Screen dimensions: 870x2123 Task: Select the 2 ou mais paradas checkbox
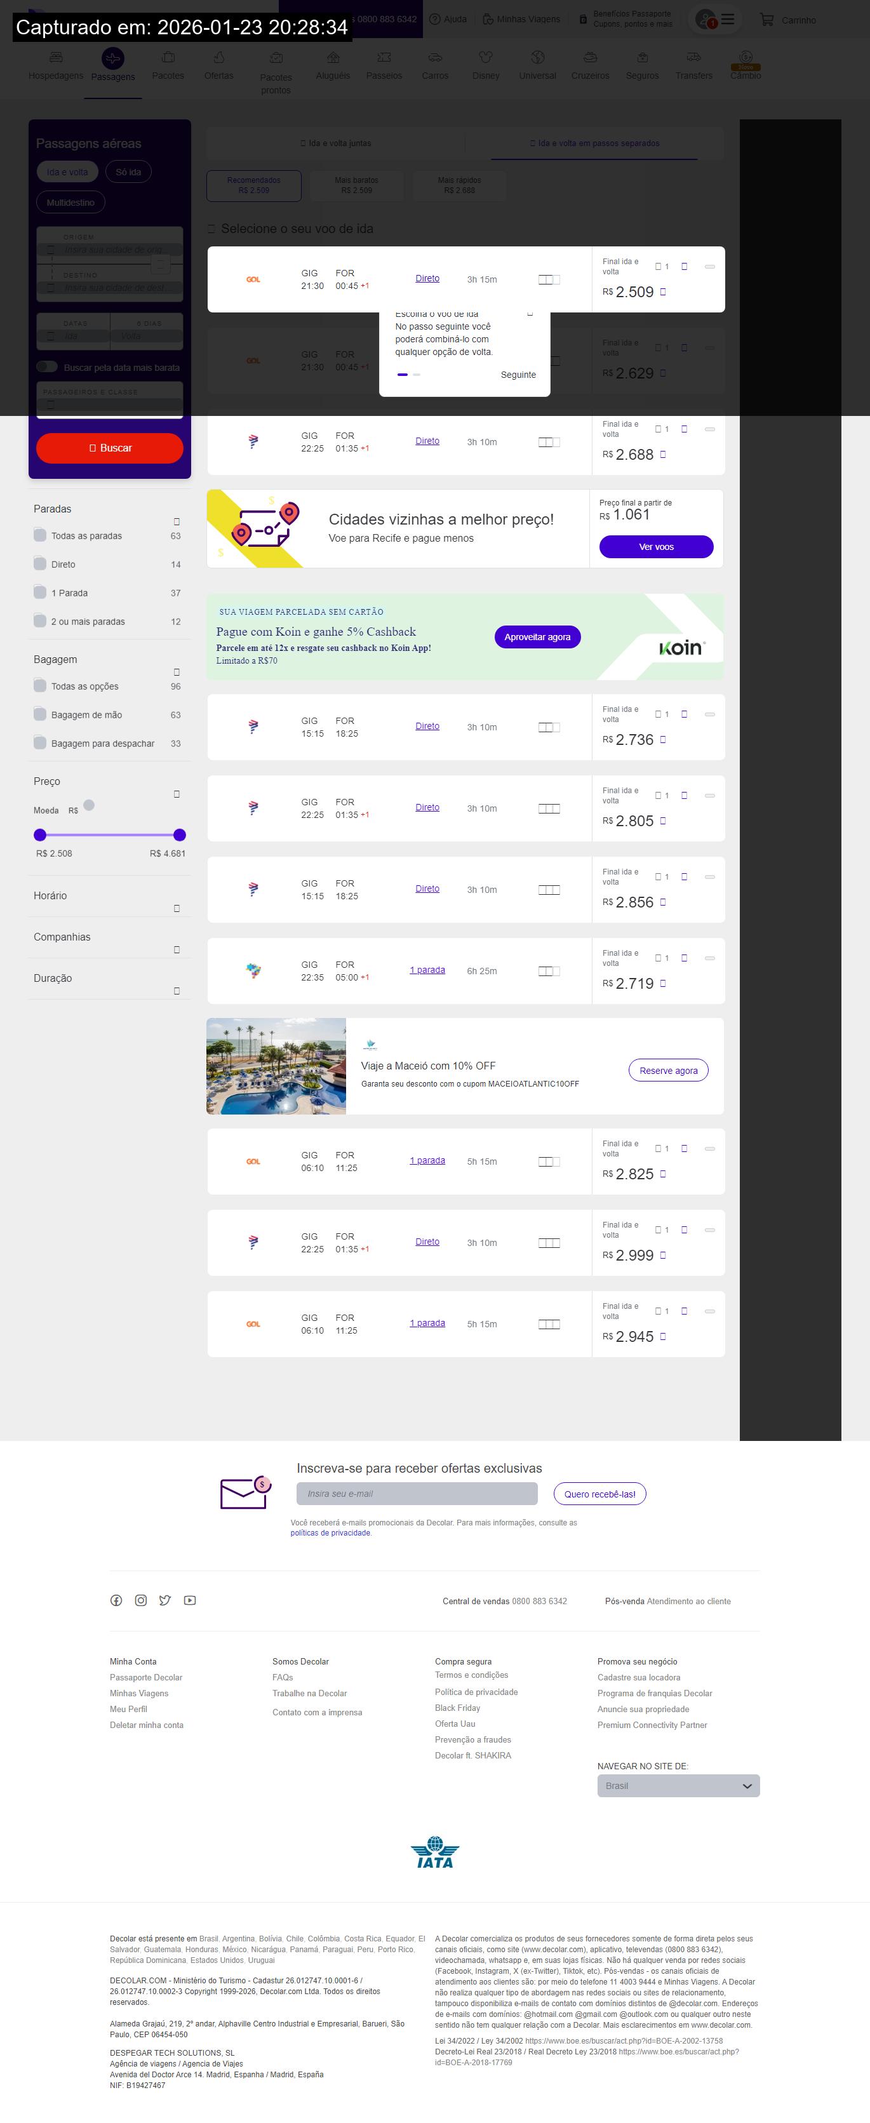[x=39, y=620]
